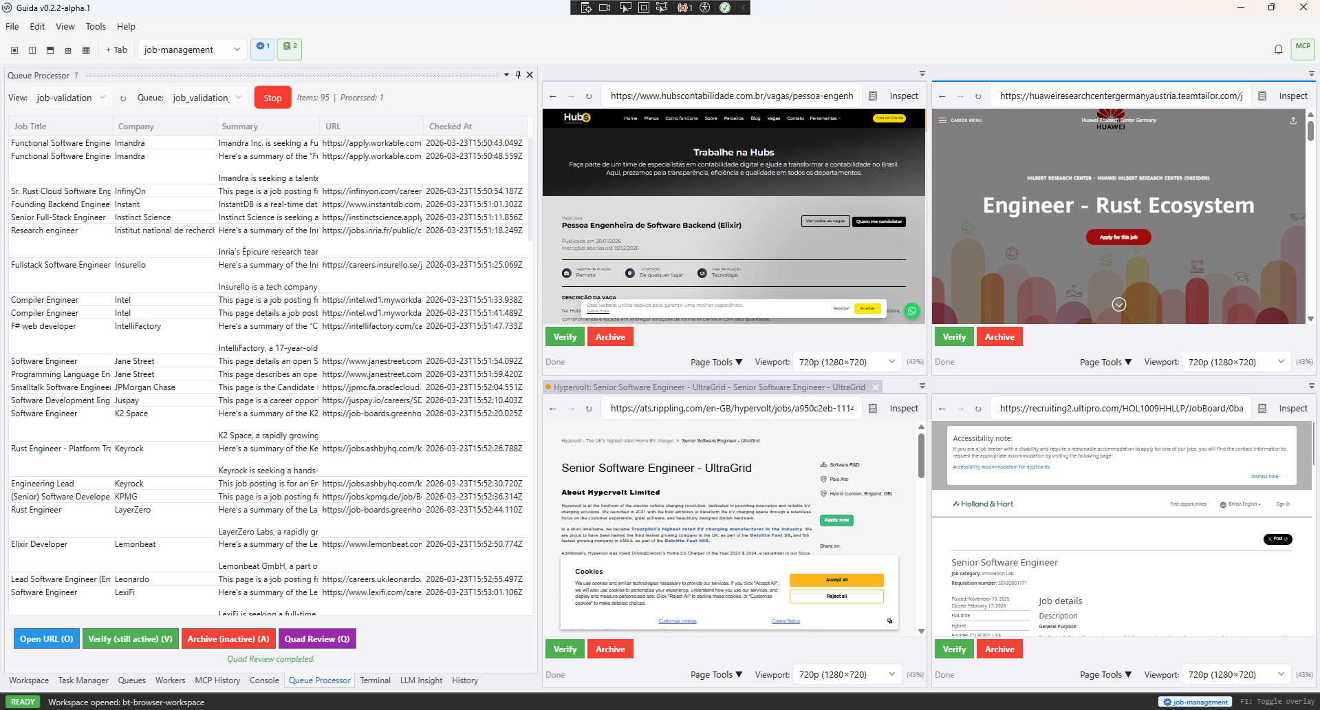This screenshot has height=710, width=1320.
Task: Click clipboard icon in rippling Hypervolt pane
Action: [x=872, y=409]
